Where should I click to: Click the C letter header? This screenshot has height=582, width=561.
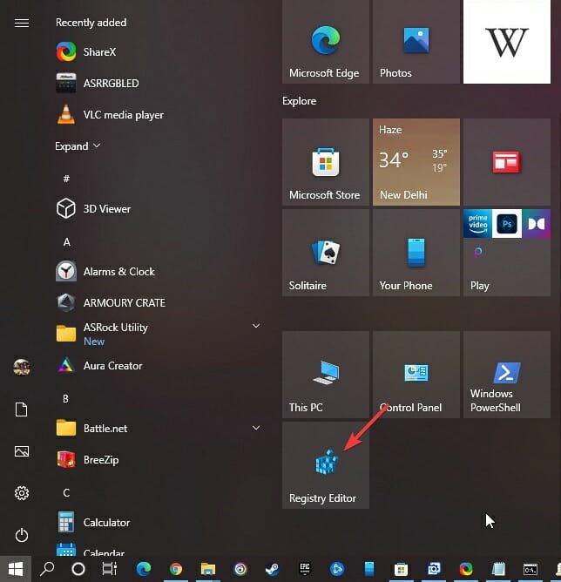tap(66, 492)
